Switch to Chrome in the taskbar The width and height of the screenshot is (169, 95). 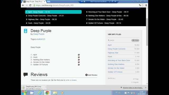[x=47, y=93]
